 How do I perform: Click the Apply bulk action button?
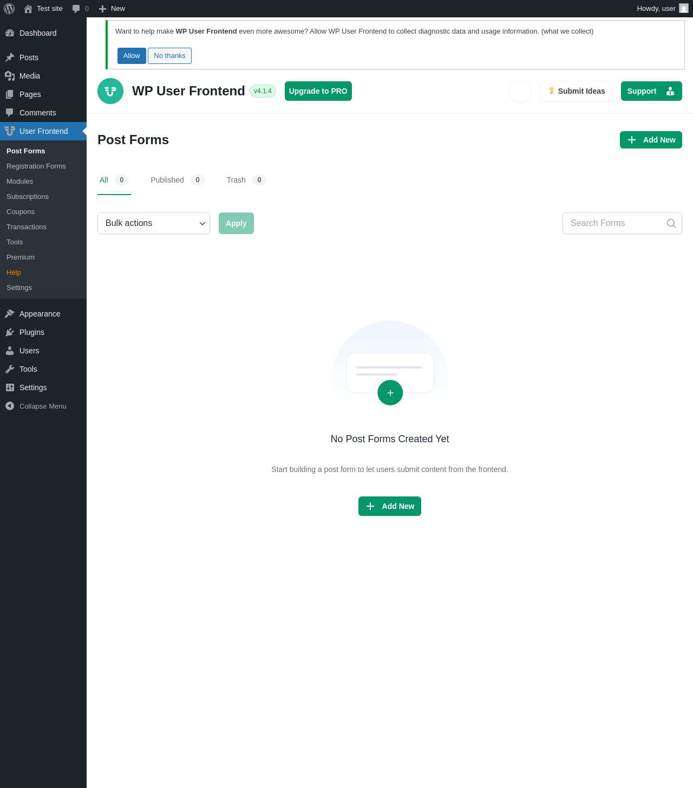tap(236, 223)
